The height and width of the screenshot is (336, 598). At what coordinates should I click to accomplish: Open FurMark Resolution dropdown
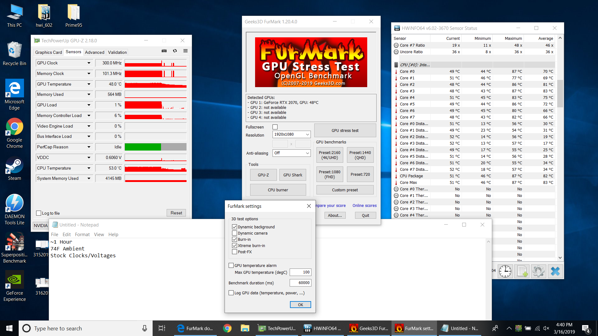tap(292, 134)
